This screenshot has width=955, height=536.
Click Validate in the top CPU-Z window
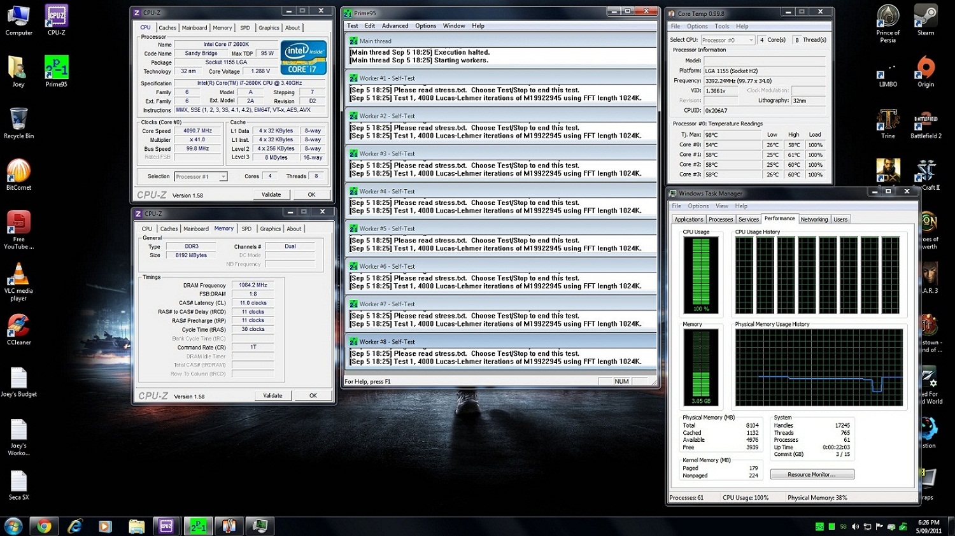pyautogui.click(x=271, y=195)
